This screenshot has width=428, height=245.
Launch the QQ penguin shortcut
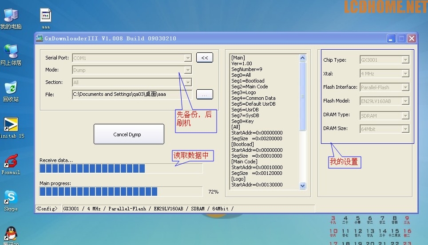point(11,235)
